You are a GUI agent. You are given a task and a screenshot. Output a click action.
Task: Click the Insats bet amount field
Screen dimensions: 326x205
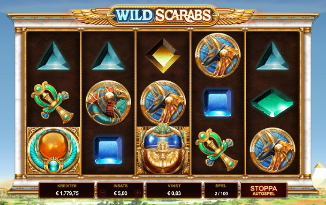pos(121,190)
